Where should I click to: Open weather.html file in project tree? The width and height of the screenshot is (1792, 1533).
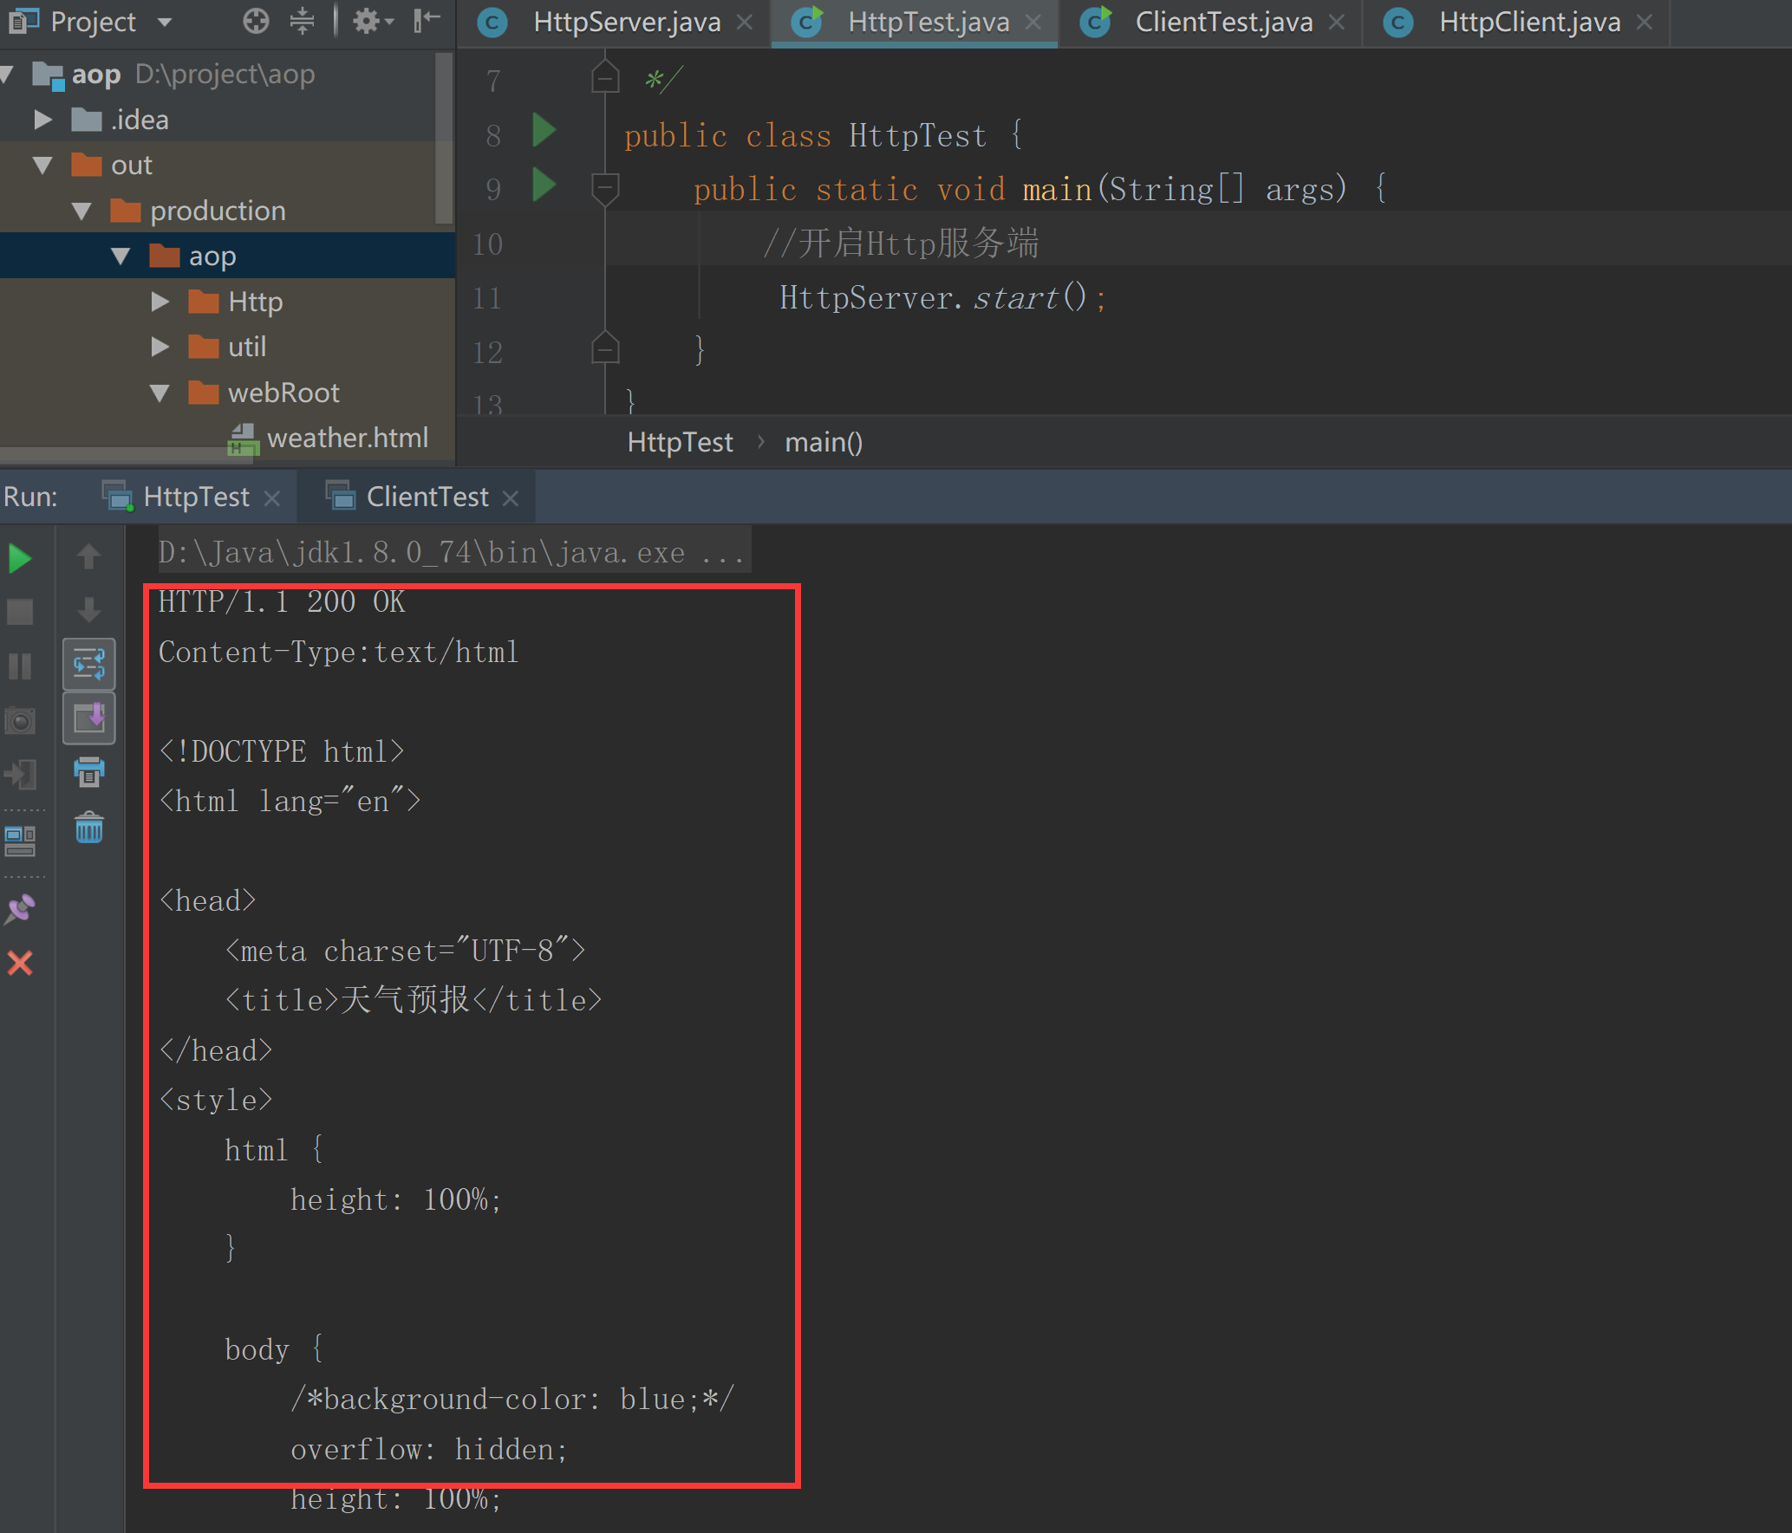tap(347, 438)
